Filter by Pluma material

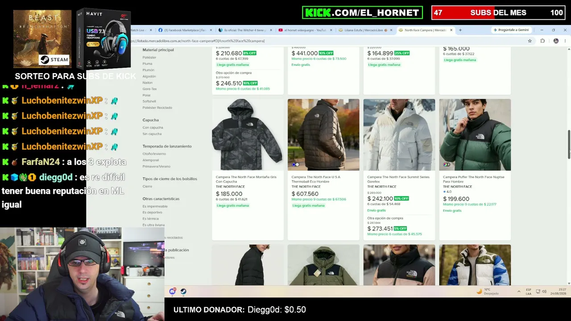coord(147,64)
